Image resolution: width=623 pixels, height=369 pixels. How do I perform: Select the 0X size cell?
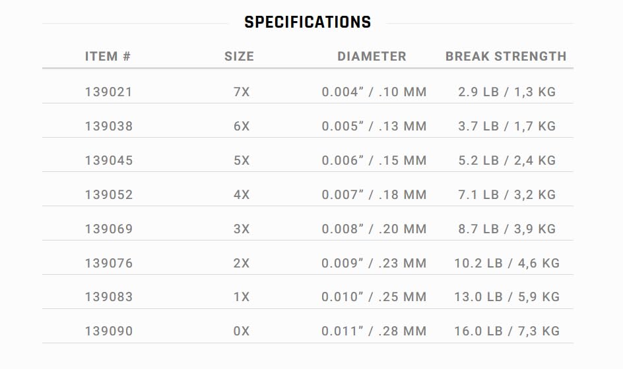[242, 331]
